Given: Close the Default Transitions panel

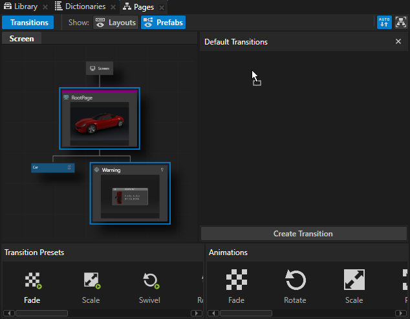Looking at the screenshot, I should pyautogui.click(x=398, y=41).
